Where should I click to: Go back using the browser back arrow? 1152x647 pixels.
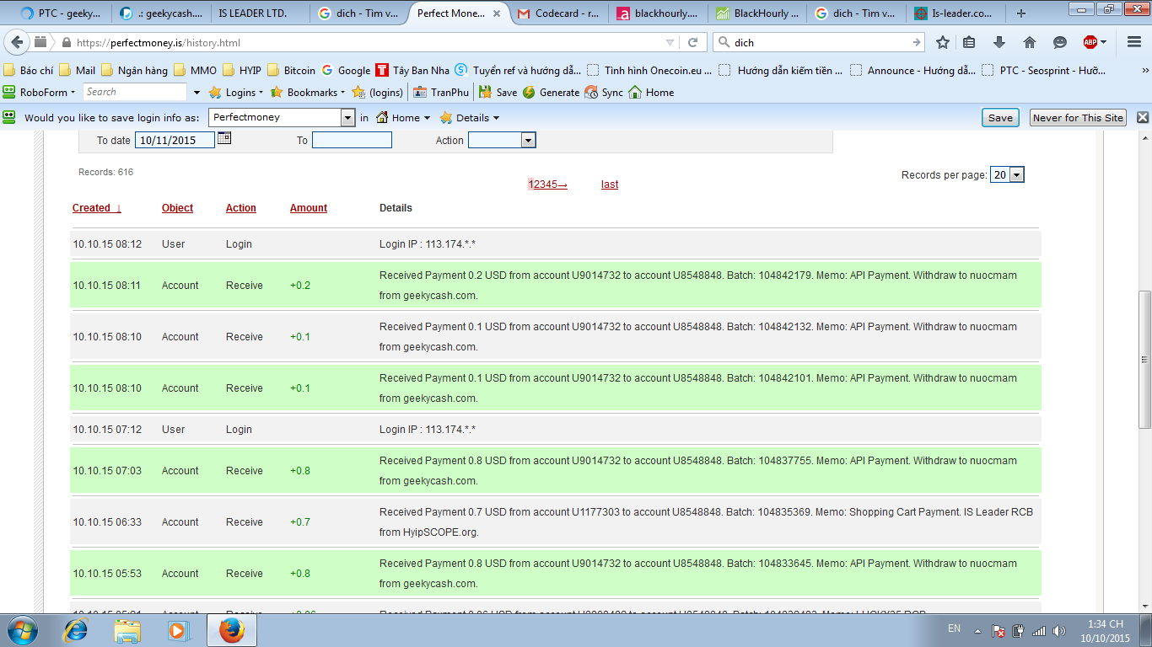(x=17, y=42)
